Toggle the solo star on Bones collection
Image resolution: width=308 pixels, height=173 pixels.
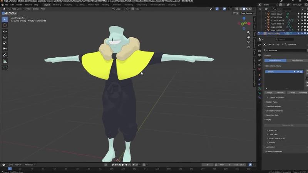[301, 72]
